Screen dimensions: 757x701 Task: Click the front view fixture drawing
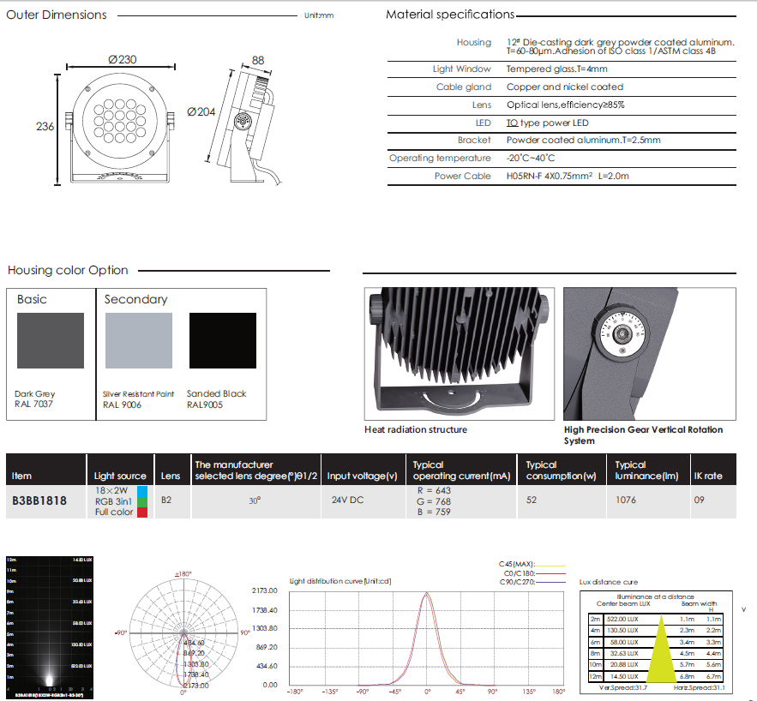[x=116, y=127]
